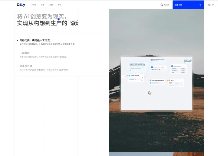This screenshot has height=156, width=218.
Task: Click the headline 实现从构想到生产的飞跃
Action: click(x=48, y=23)
